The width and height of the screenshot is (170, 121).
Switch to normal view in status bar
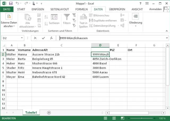tap(105, 118)
